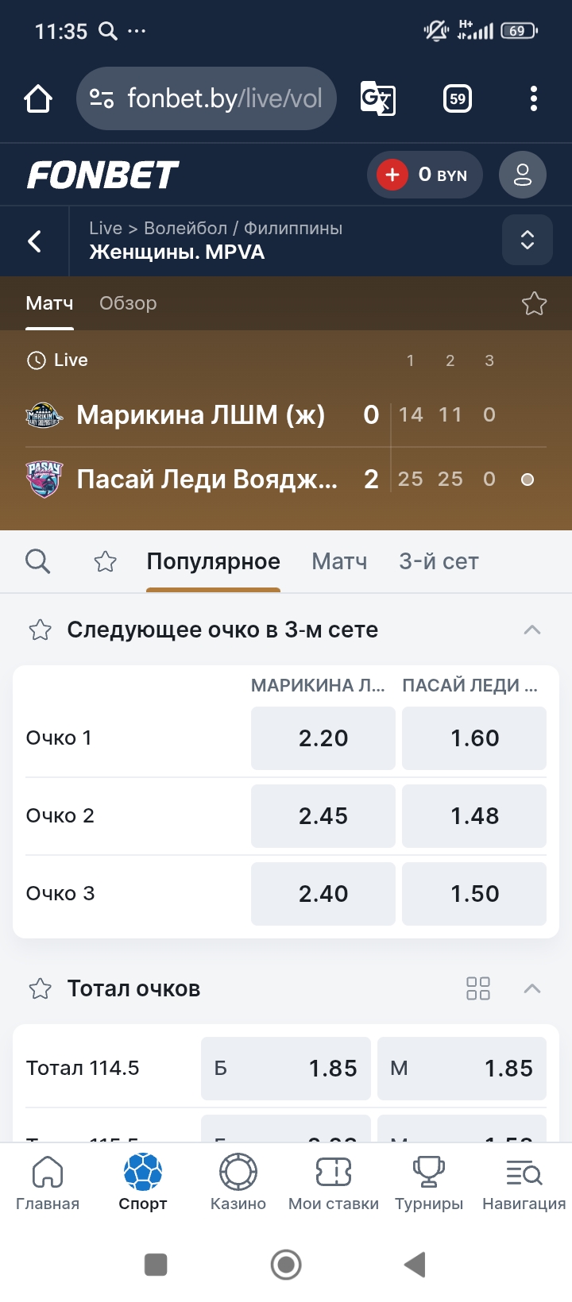572x1302 pixels.
Task: Bet on Очко 1 odds 2.20
Action: pyautogui.click(x=323, y=738)
